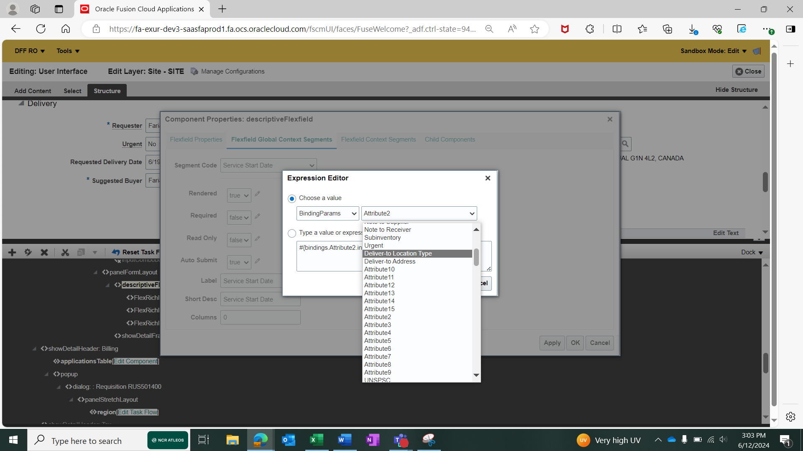
Task: Click the Apply button
Action: point(552,342)
